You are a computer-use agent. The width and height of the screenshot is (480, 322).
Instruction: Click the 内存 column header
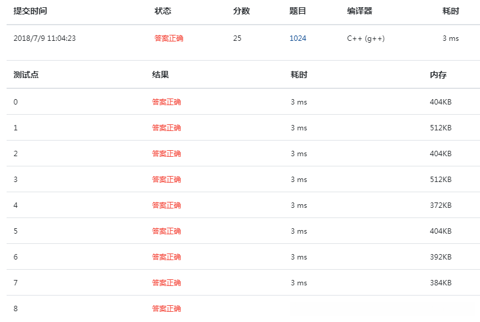pyautogui.click(x=438, y=75)
